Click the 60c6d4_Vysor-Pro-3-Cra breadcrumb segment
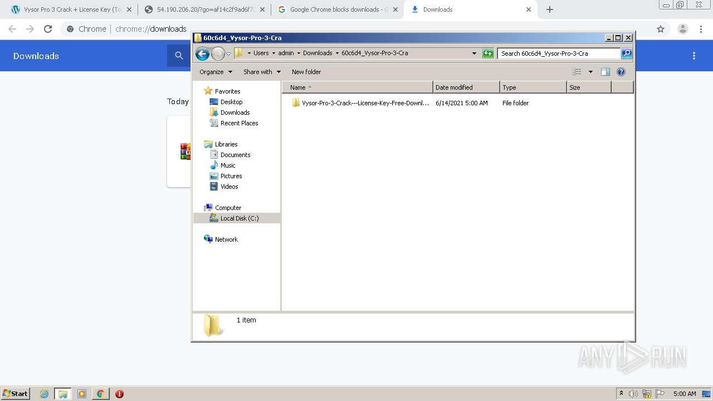Image resolution: width=713 pixels, height=401 pixels. (374, 53)
